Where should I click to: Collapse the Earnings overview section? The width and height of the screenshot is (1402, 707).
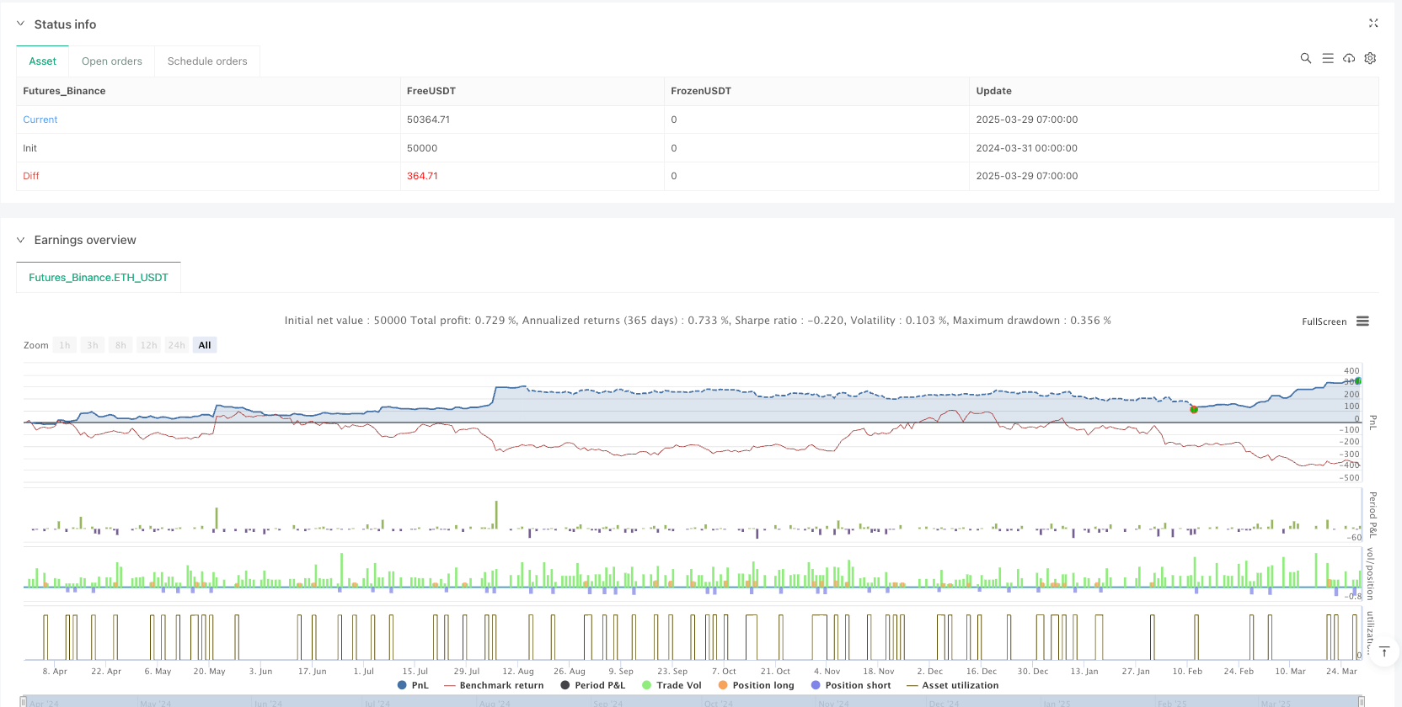21,240
